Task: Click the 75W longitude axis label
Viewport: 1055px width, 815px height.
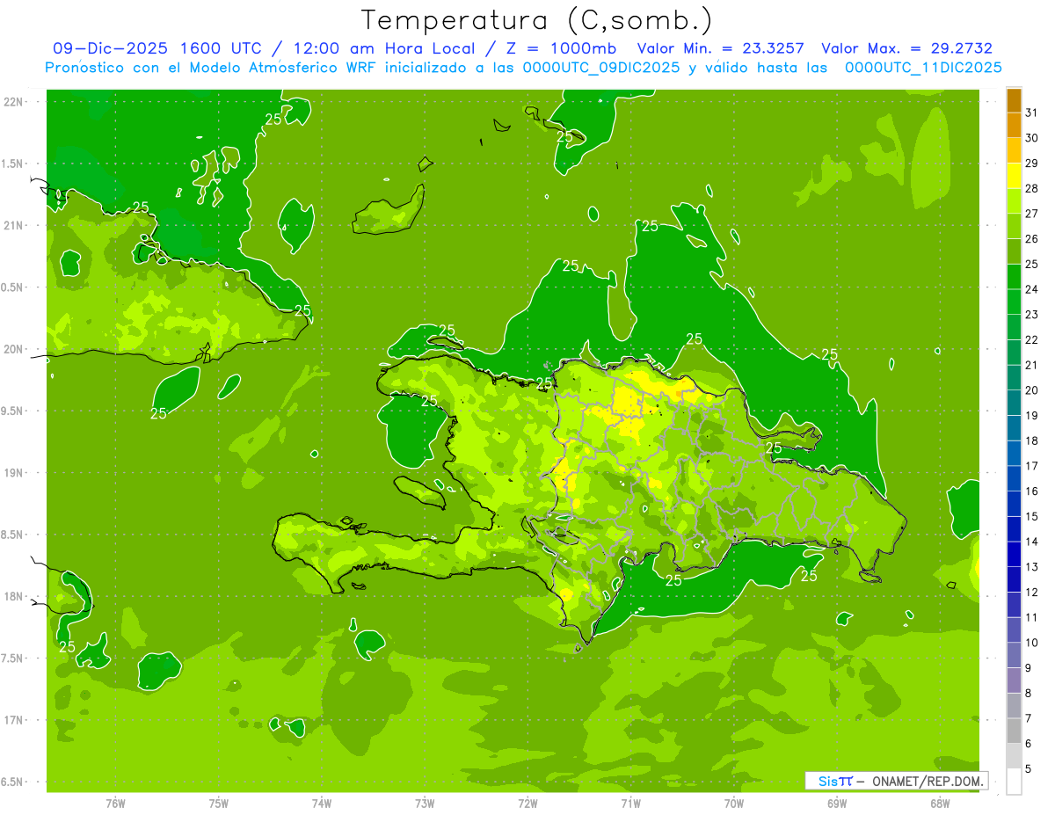Action: [218, 803]
